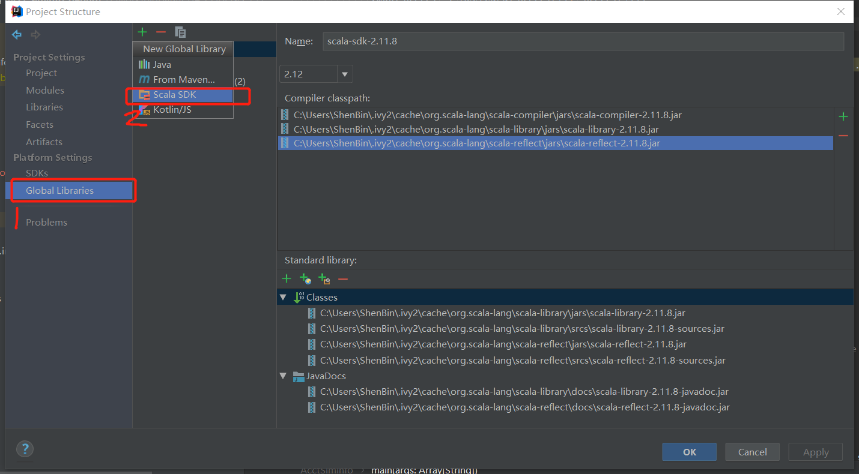
Task: Click the standard library exclude icon
Action: pos(324,279)
